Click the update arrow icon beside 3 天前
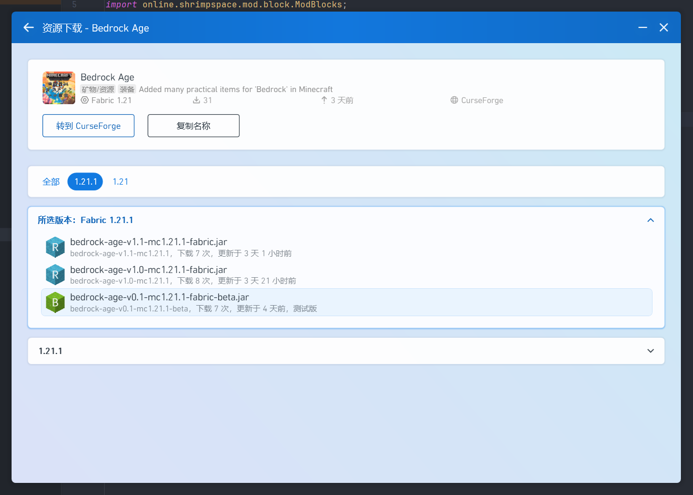The width and height of the screenshot is (693, 495). (324, 100)
